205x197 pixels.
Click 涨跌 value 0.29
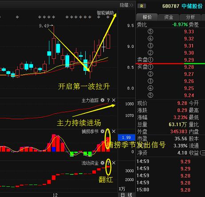[x=182, y=110]
